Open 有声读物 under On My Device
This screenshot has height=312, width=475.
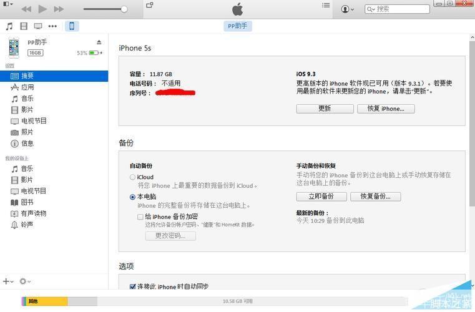pyautogui.click(x=54, y=213)
